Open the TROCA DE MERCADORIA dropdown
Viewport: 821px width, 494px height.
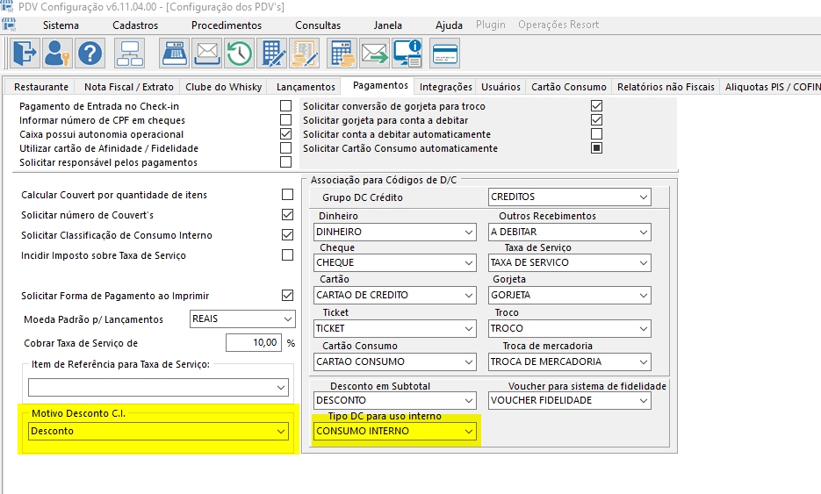[x=570, y=362]
